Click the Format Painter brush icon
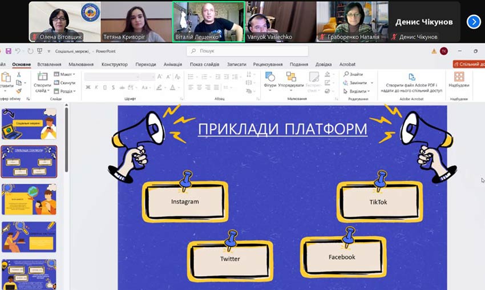This screenshot has width=485, height=290. point(19,90)
